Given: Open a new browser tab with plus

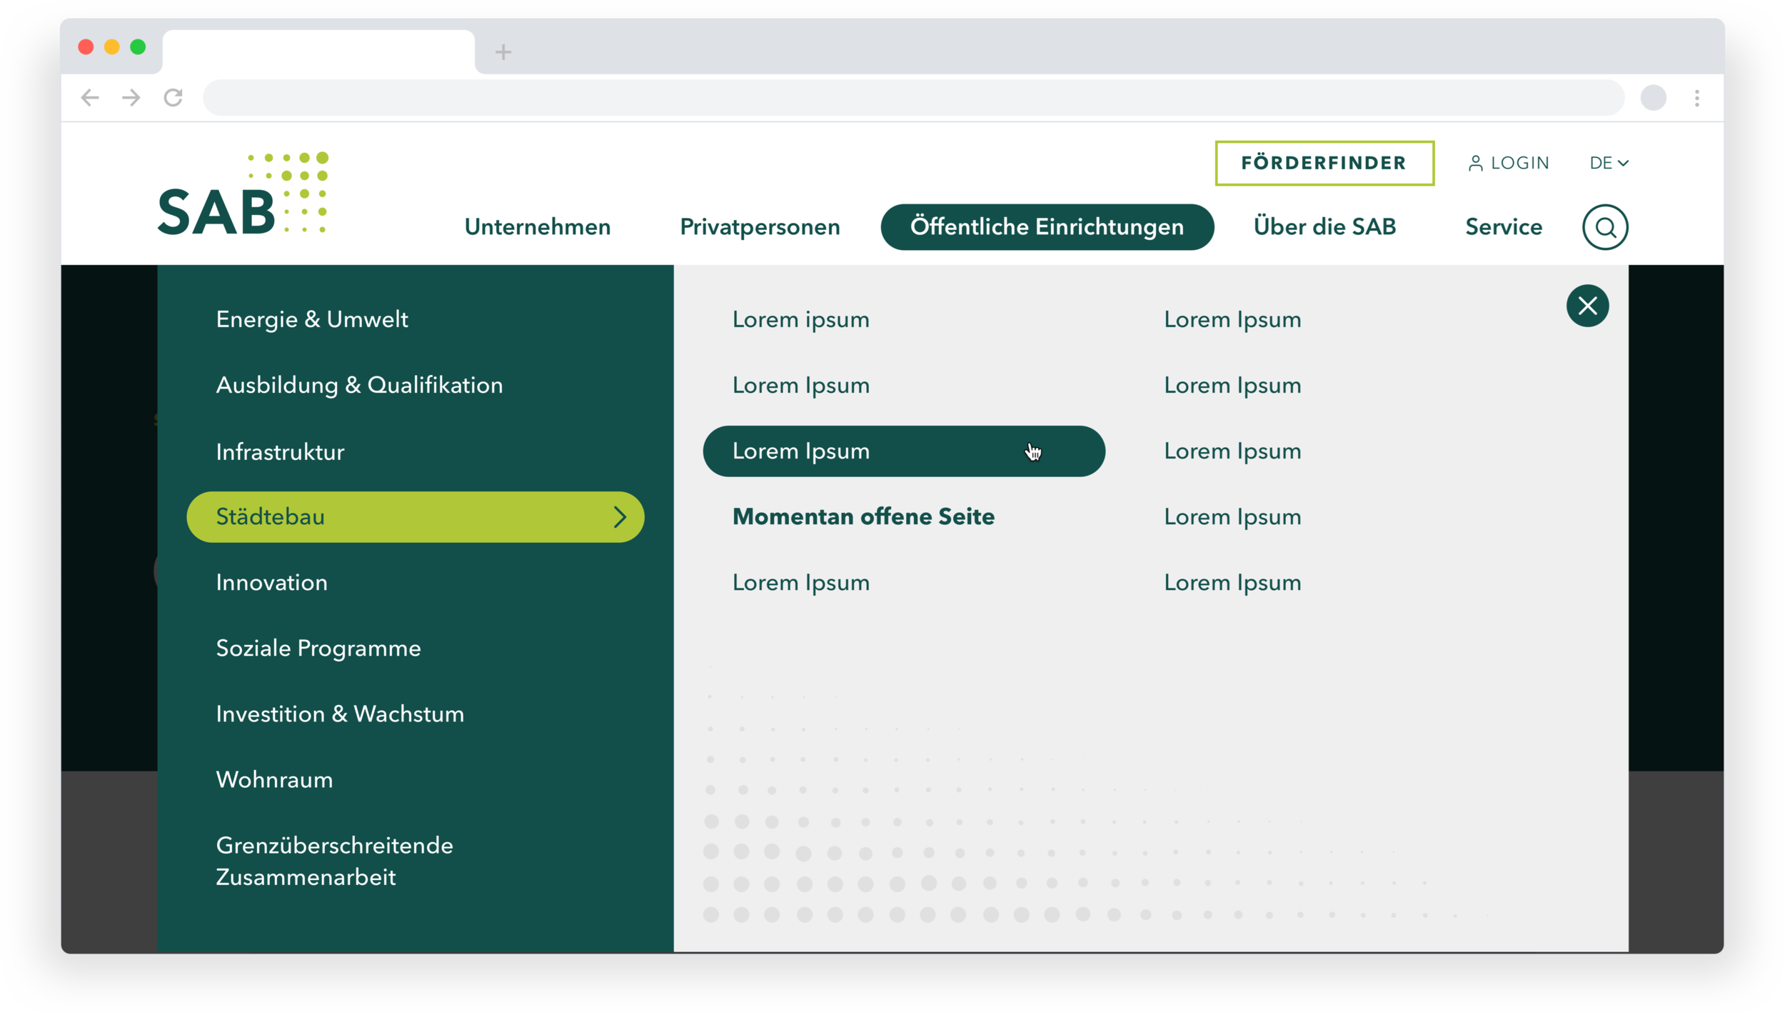Looking at the screenshot, I should coord(503,51).
